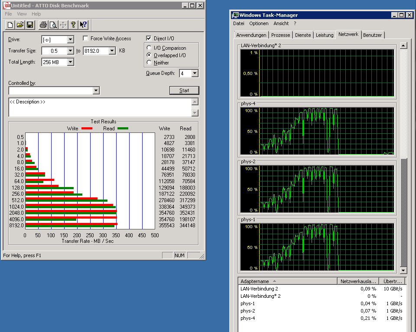Switch to Benutzer tab
The image size is (416, 332).
pyautogui.click(x=373, y=35)
